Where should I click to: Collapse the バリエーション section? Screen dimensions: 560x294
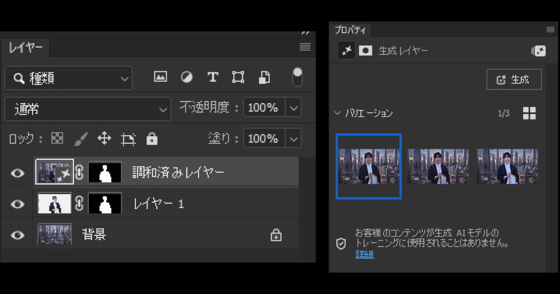[337, 112]
